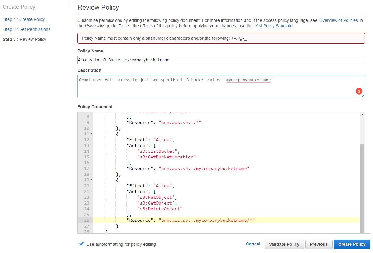Click the red policy name error message
Image resolution: width=373 pixels, height=253 pixels.
(x=221, y=38)
